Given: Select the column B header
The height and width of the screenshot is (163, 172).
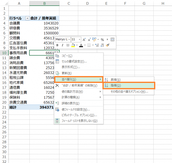Looking at the screenshot, I should tap(44, 3).
